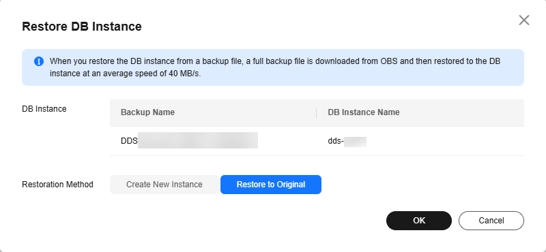Click the Restoration Method field label
This screenshot has height=252, width=546.
tap(57, 184)
